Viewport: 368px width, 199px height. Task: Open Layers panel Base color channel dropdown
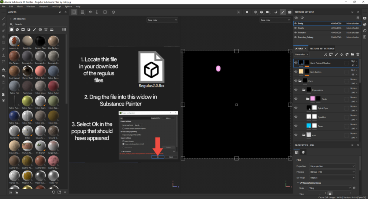[x=302, y=55]
